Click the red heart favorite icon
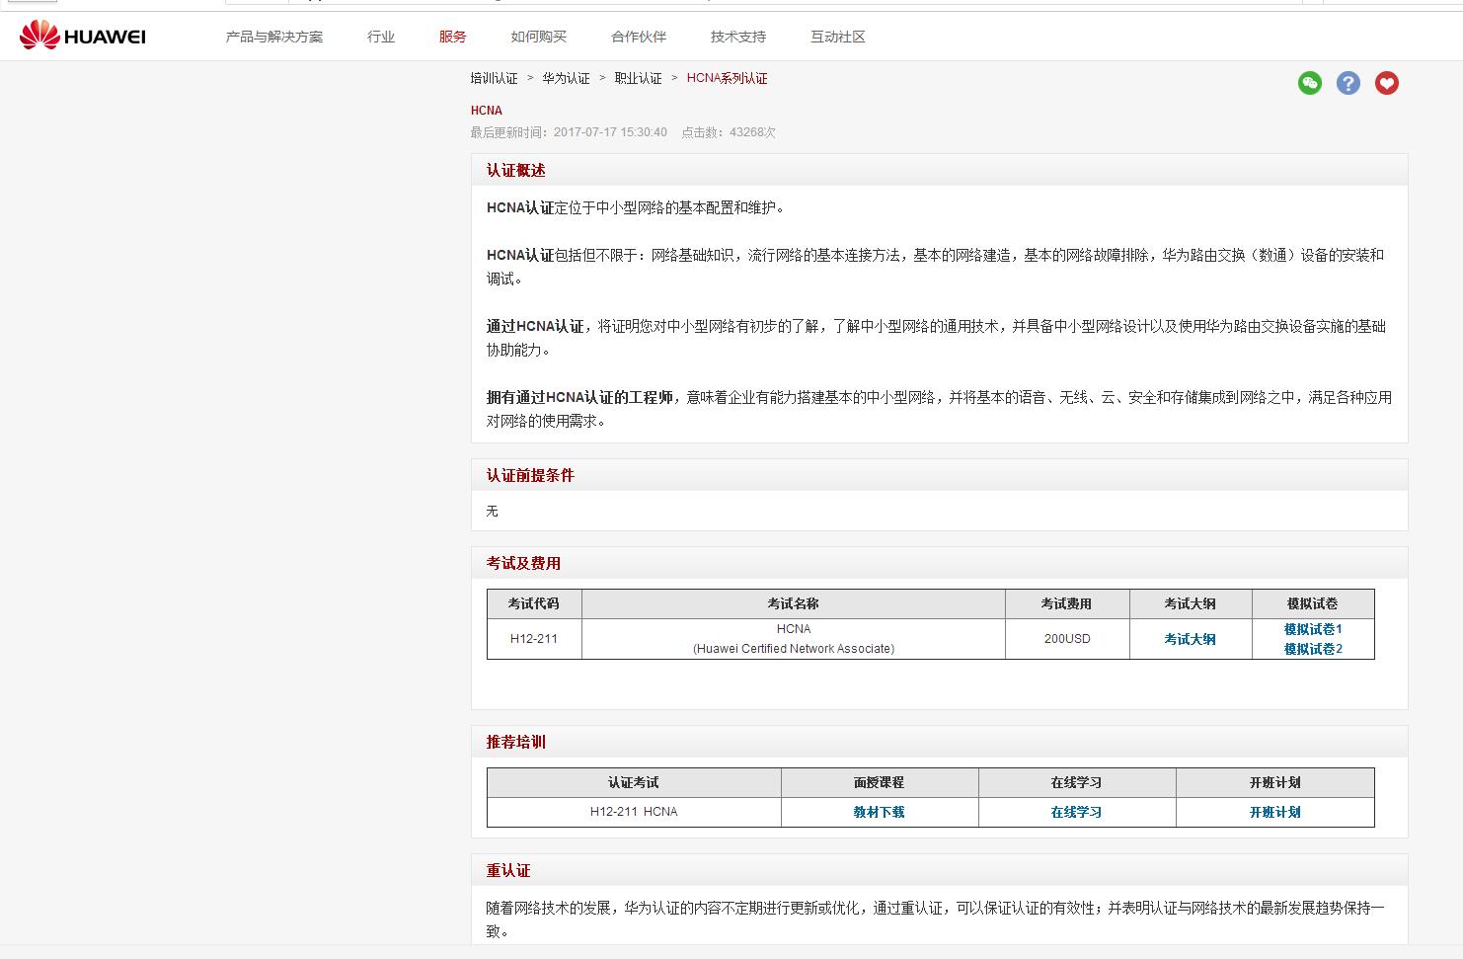This screenshot has height=959, width=1463. (1387, 83)
